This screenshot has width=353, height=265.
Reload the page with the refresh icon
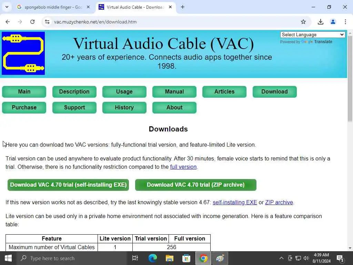[x=32, y=22]
